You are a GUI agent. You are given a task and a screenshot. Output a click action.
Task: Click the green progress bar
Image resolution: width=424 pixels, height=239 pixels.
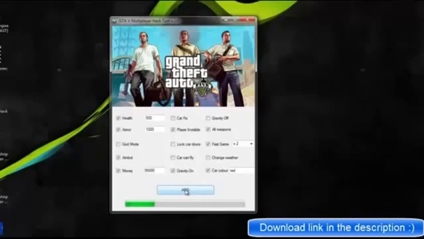tap(185, 204)
